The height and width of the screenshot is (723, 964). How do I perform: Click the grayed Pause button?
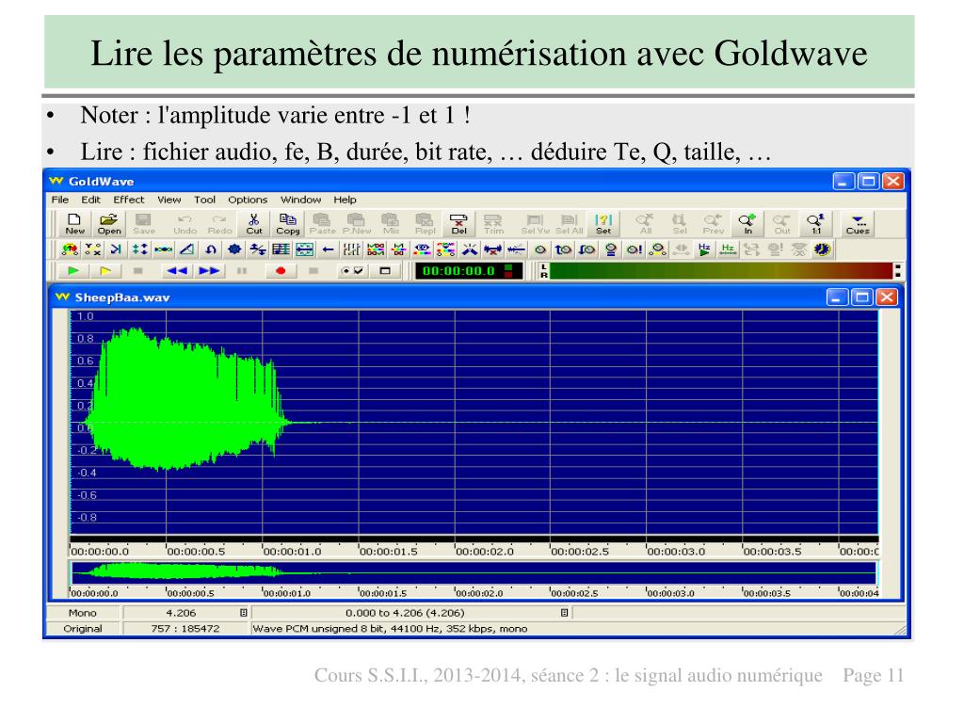(242, 270)
